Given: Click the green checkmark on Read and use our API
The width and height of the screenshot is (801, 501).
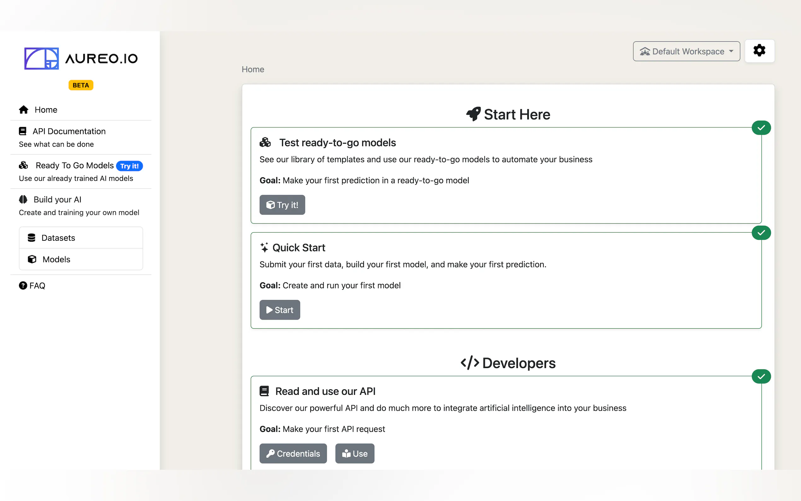Looking at the screenshot, I should (761, 376).
